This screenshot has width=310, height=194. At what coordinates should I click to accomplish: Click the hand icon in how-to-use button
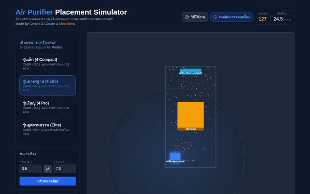point(187,17)
